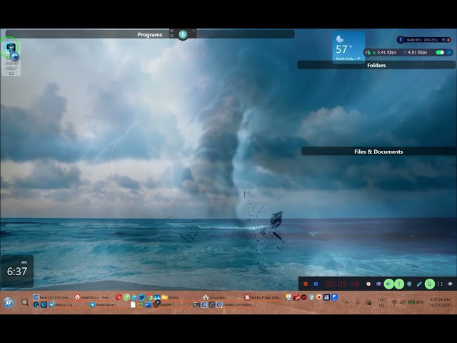Hide the recorder bar with the eye icon
Viewport: 457px width, 343px height.
pos(450,284)
